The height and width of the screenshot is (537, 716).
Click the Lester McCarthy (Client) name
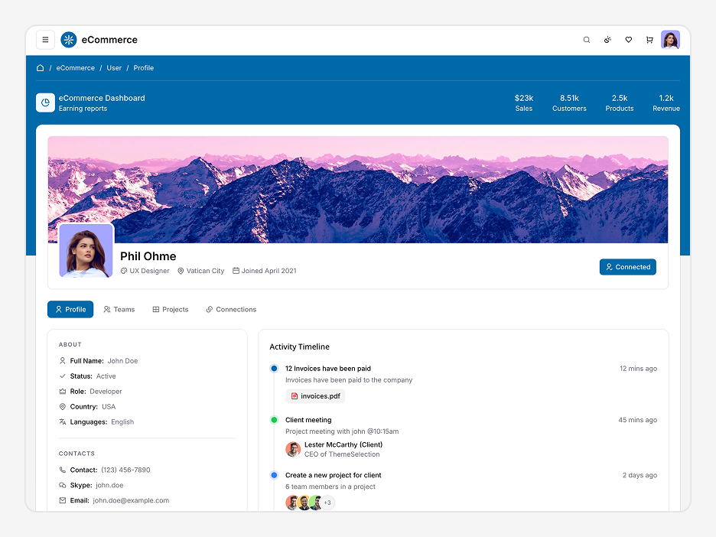point(343,444)
